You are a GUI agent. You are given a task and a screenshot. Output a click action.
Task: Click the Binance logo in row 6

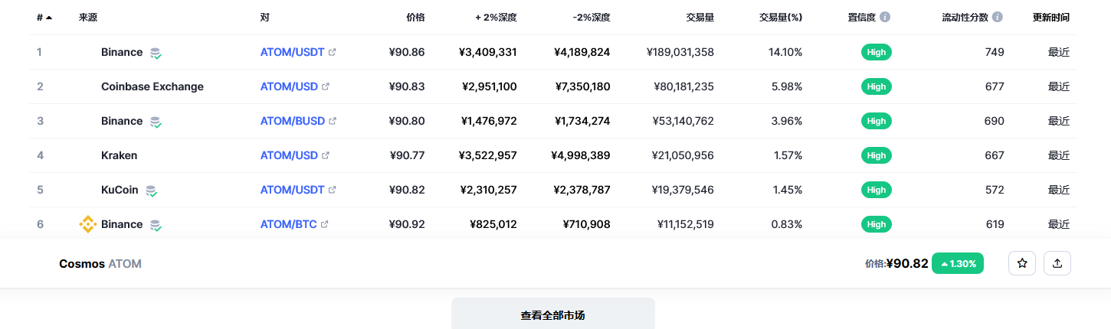[88, 224]
